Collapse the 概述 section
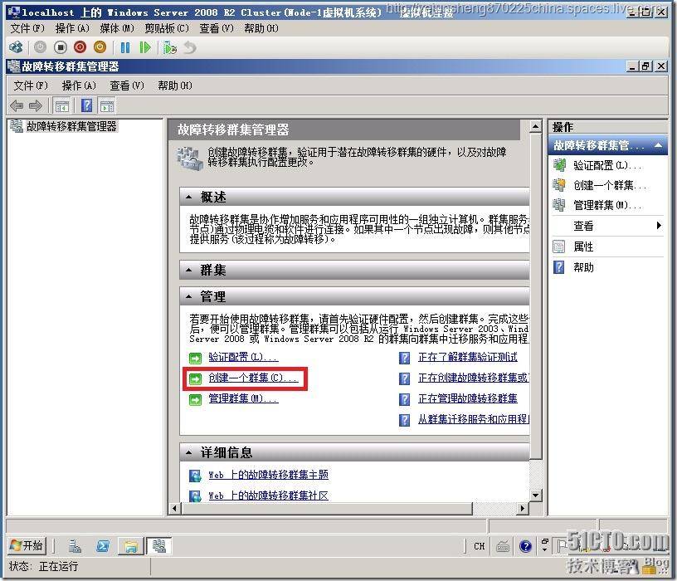The image size is (677, 581). pyautogui.click(x=189, y=197)
